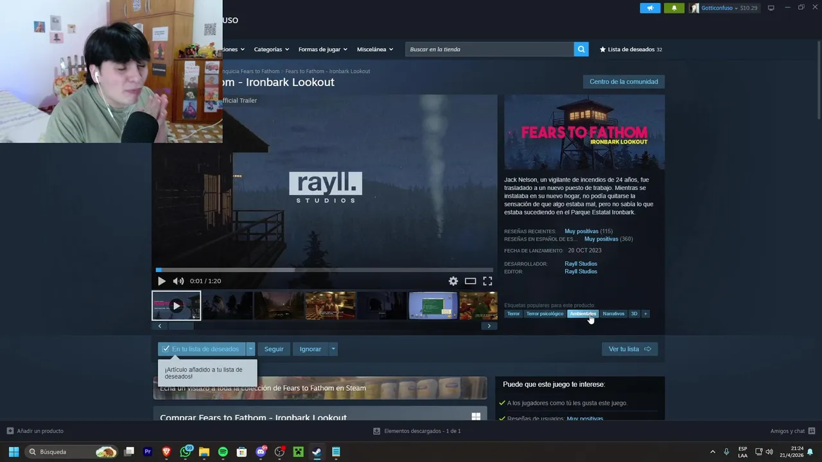822x462 pixels.
Task: Add tags with the plus button
Action: pyautogui.click(x=645, y=314)
